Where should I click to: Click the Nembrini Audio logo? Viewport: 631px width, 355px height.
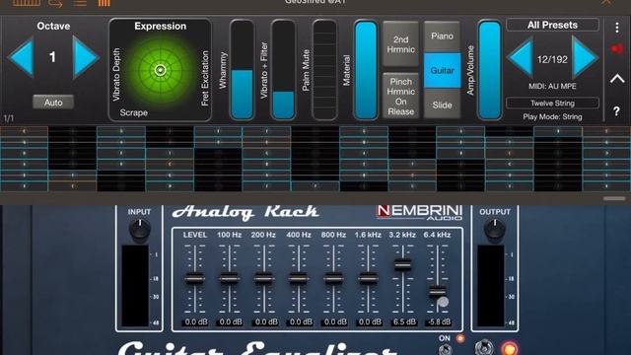coord(419,212)
